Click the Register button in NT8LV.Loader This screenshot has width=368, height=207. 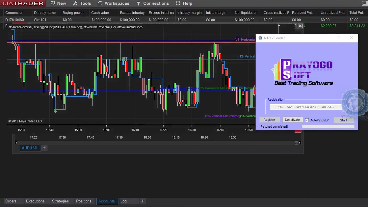pyautogui.click(x=269, y=120)
